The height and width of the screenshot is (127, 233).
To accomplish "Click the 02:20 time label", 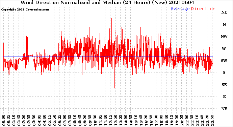I will (24, 120).
